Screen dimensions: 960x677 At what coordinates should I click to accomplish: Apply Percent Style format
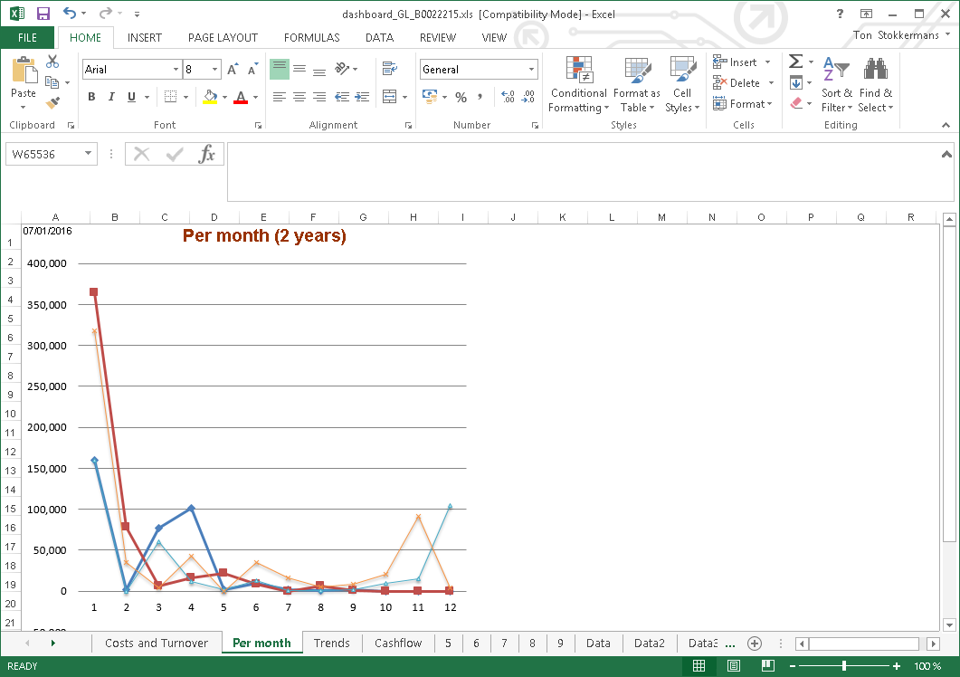pos(461,97)
